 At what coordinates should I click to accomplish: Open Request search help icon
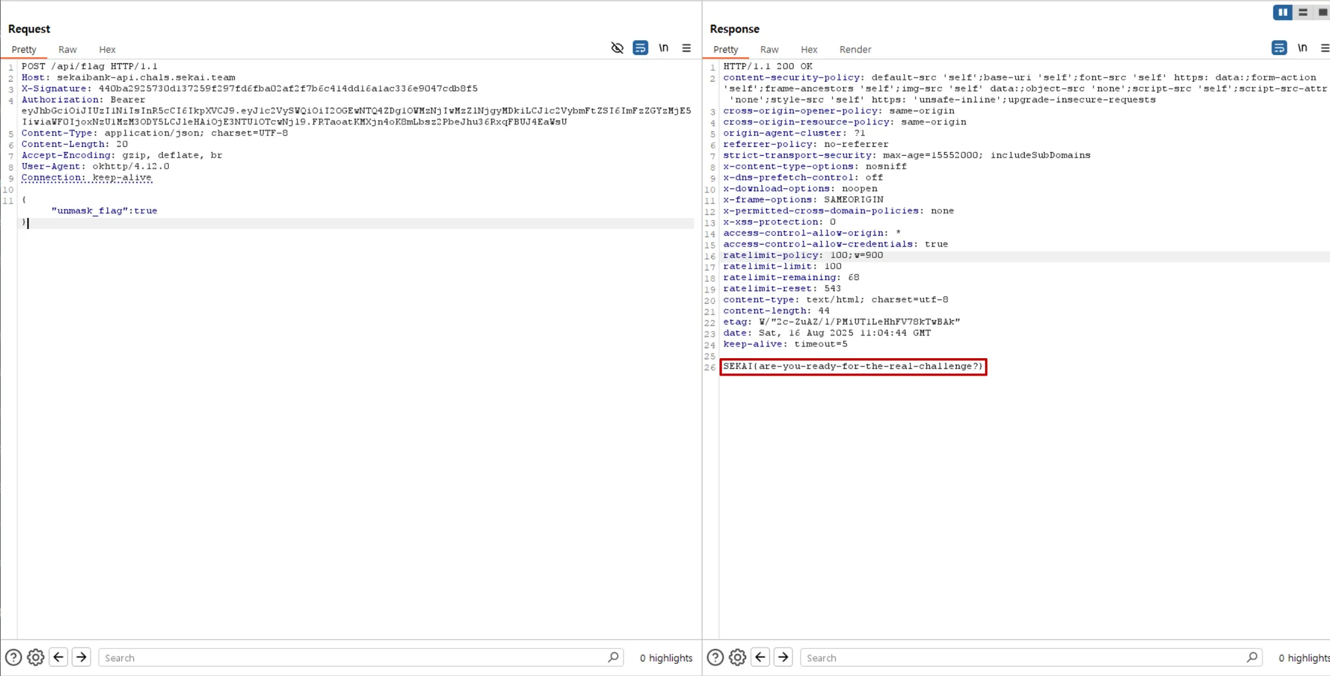(x=13, y=657)
